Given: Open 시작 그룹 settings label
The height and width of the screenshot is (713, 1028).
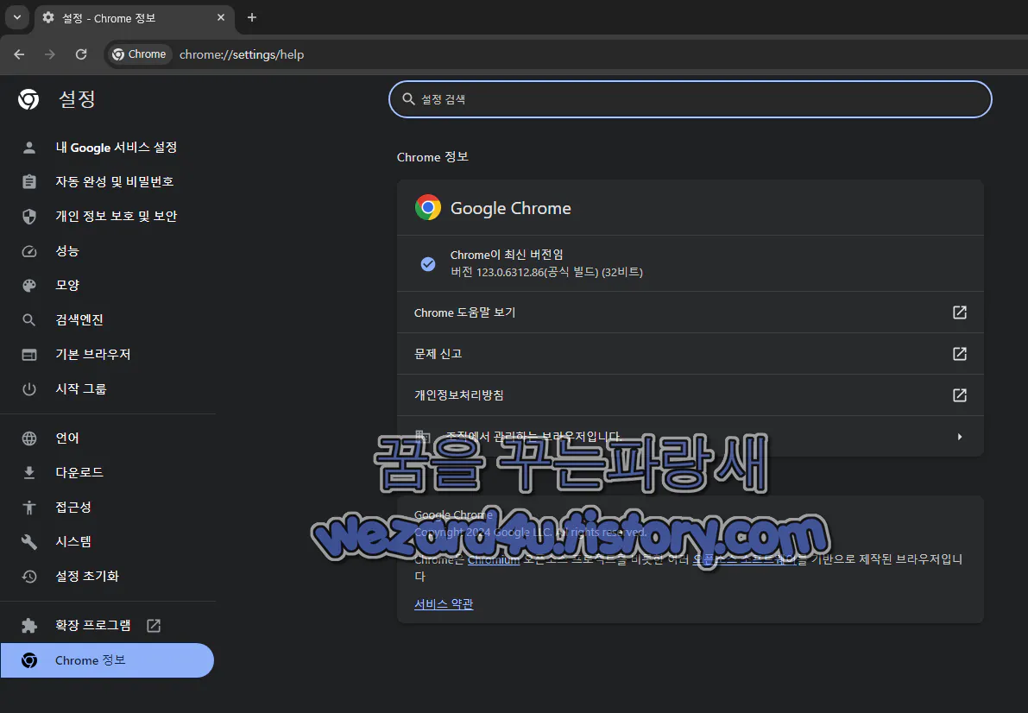Looking at the screenshot, I should tap(80, 389).
